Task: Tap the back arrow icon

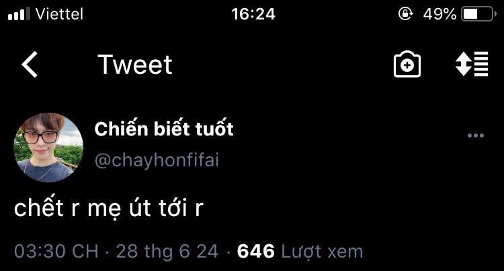Action: pos(30,64)
